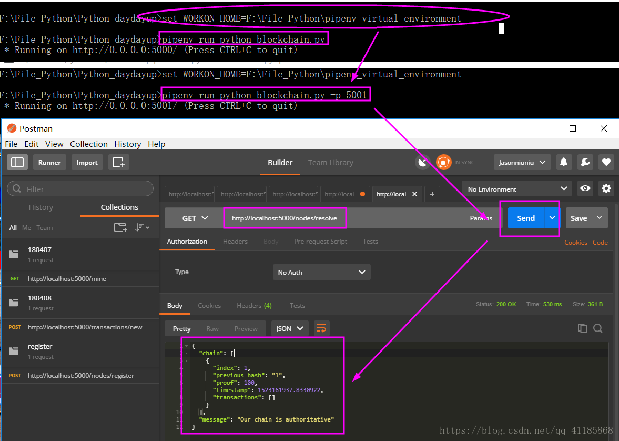619x441 pixels.
Task: Toggle the Postman sidebar panel icon
Action: click(17, 163)
